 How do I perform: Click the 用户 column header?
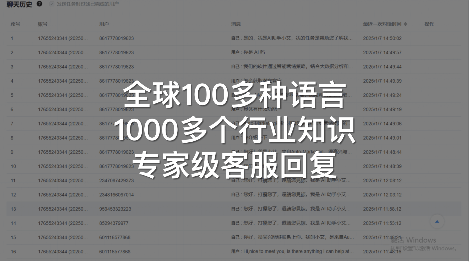pyautogui.click(x=104, y=24)
